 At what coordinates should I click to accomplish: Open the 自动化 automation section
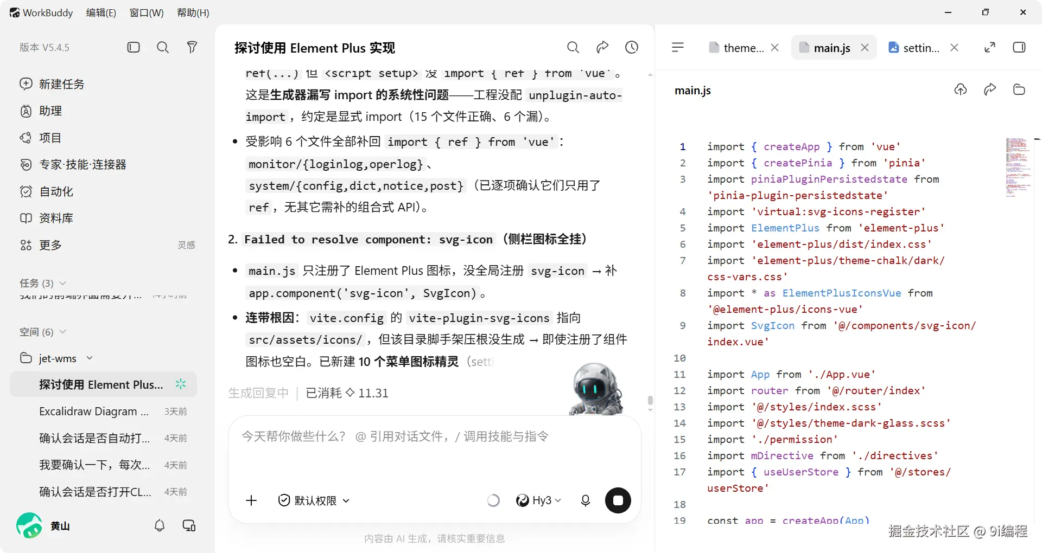[x=46, y=191]
